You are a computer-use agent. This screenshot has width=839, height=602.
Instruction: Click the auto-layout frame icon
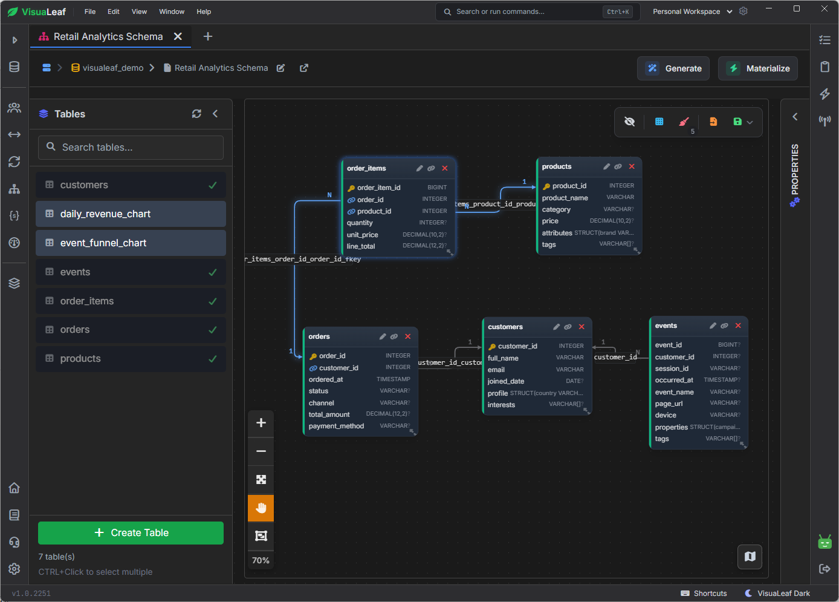click(261, 536)
